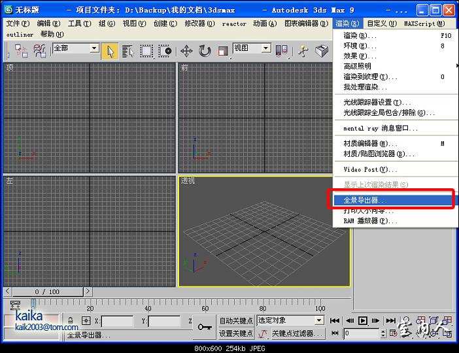Expand the 高级照明 submenu

[396, 66]
